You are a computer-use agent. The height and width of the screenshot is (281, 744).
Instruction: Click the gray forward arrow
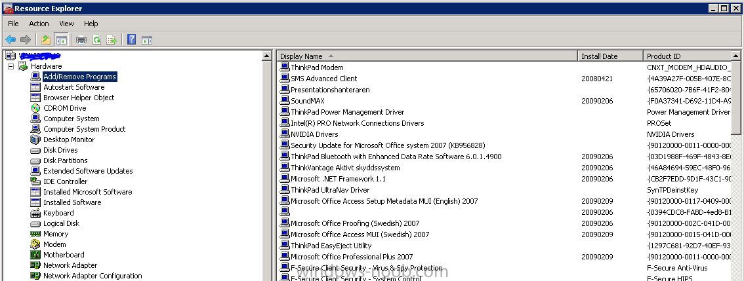click(26, 40)
